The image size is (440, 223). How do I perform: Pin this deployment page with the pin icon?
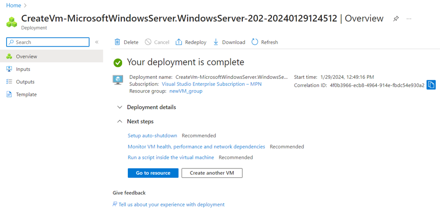point(396,19)
